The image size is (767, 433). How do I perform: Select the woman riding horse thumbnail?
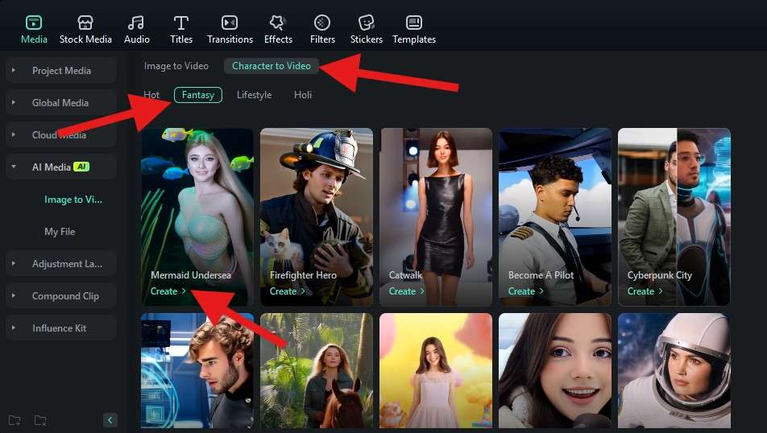[x=317, y=371]
